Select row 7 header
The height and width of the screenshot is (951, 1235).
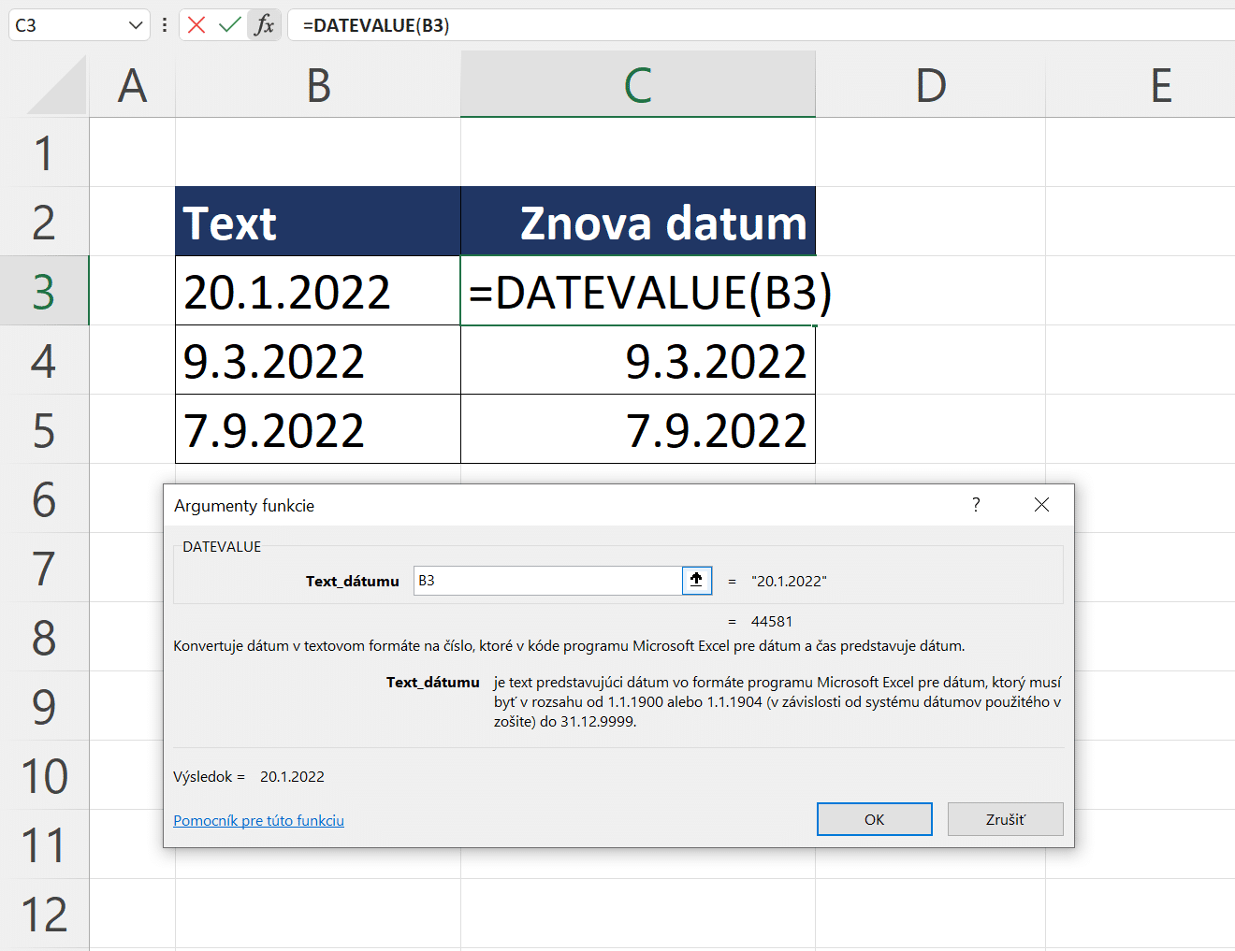[44, 568]
